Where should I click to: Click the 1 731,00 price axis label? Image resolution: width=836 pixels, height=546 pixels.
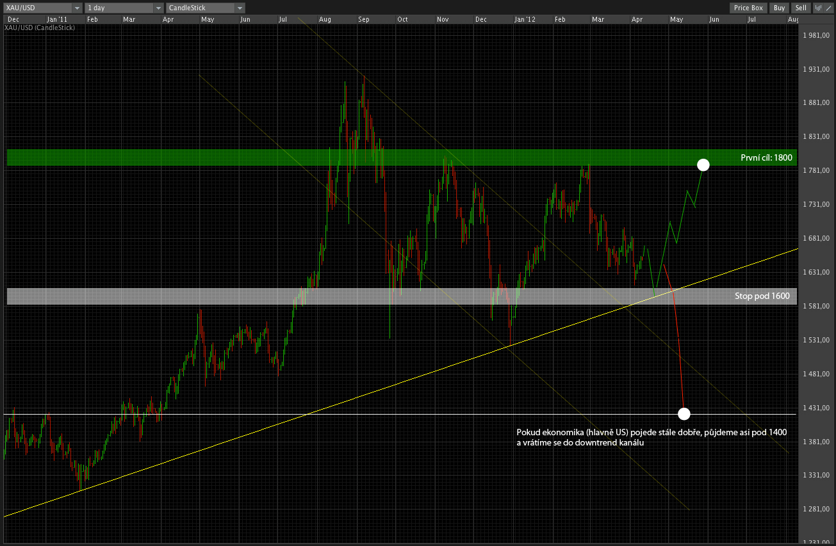pos(816,204)
